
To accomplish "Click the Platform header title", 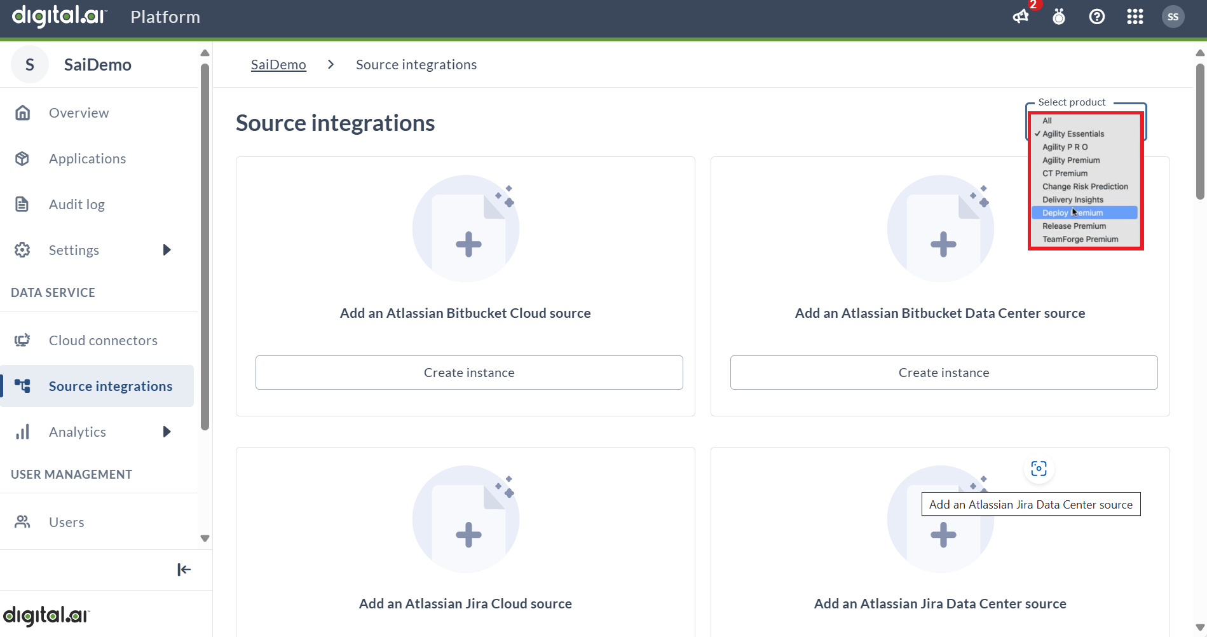I will point(165,17).
